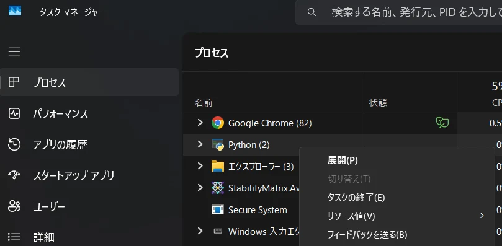
Task: Choose 切り替え(T) in the context menu
Action: [349, 179]
